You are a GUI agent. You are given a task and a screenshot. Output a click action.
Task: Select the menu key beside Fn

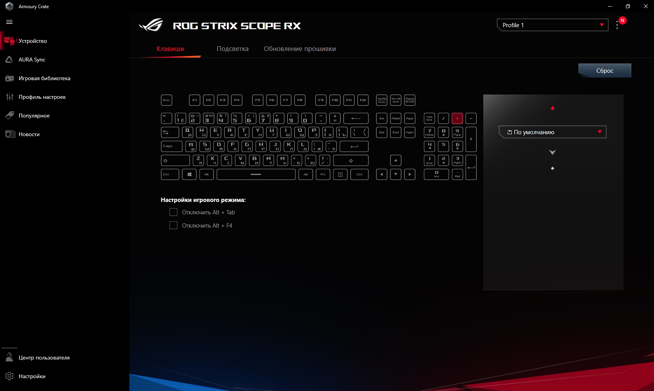coord(340,174)
